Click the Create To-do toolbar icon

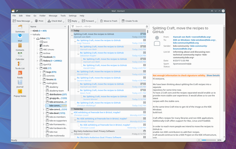point(129,21)
